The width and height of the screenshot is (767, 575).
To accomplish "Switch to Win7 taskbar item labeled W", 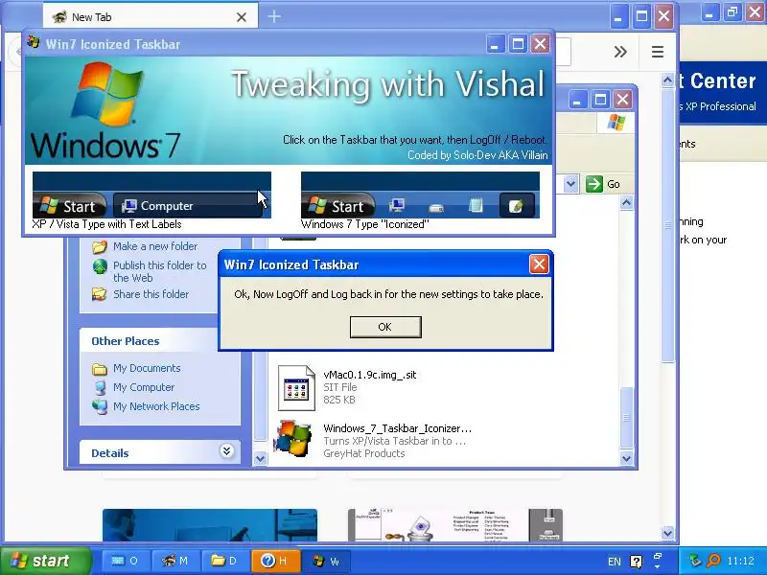I will point(326,561).
